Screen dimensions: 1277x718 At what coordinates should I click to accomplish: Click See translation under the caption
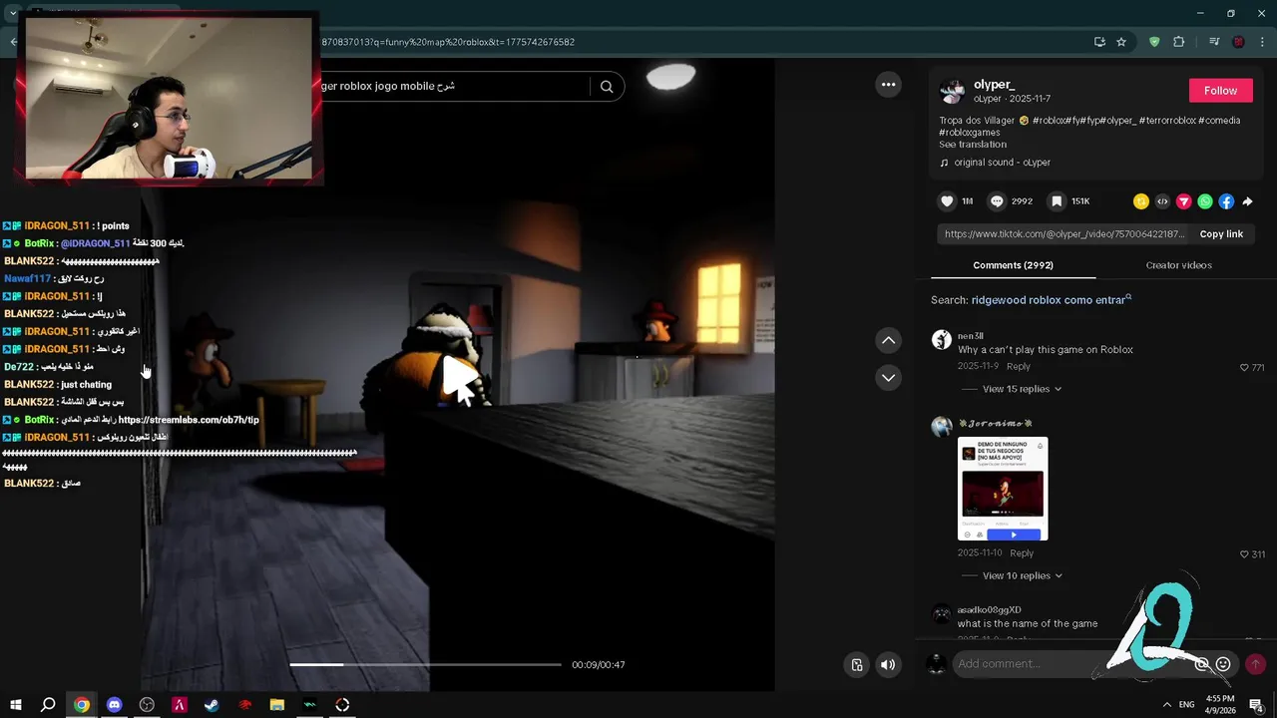coord(972,145)
